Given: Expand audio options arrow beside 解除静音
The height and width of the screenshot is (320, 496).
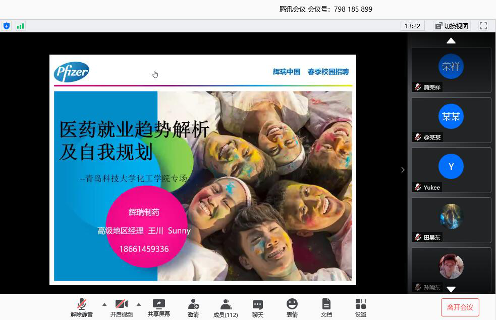Looking at the screenshot, I should pyautogui.click(x=104, y=304).
